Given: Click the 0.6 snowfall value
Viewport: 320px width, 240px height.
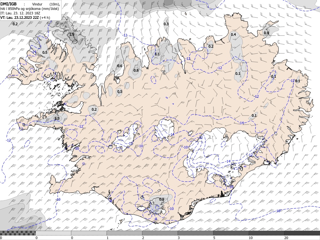Looking at the screenshot, I should point(120,66).
